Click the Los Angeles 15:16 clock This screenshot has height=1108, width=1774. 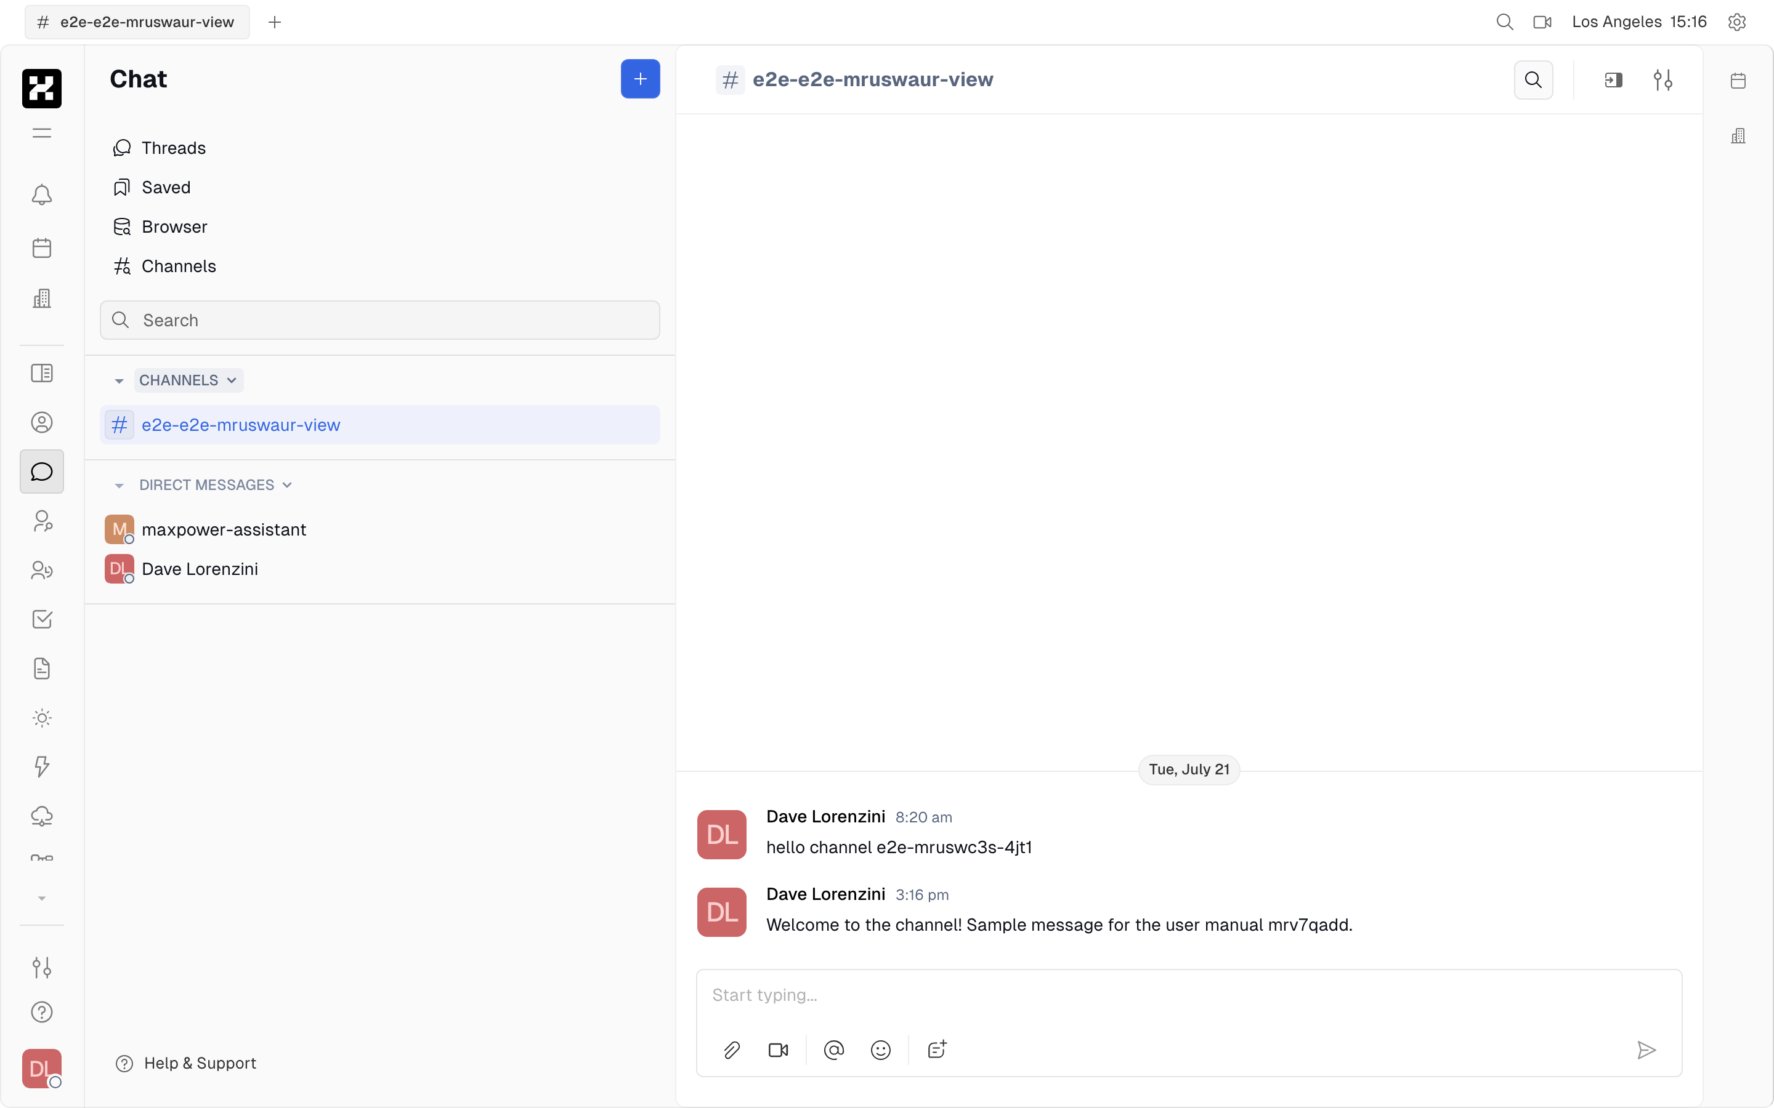click(1639, 22)
